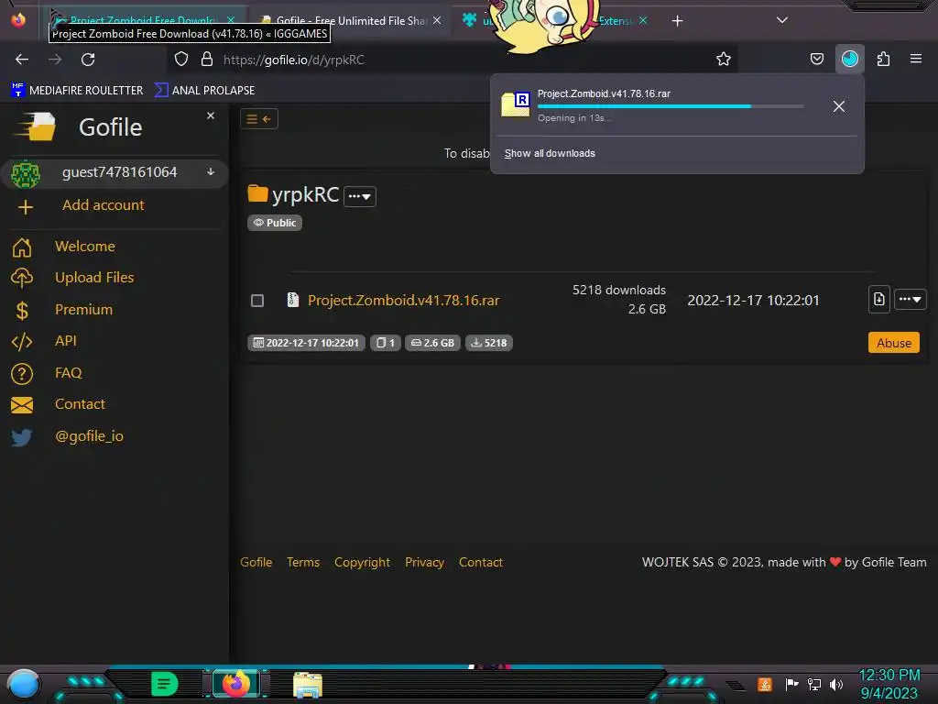The image size is (938, 704).
Task: Click the site padlock icon
Action: [207, 60]
